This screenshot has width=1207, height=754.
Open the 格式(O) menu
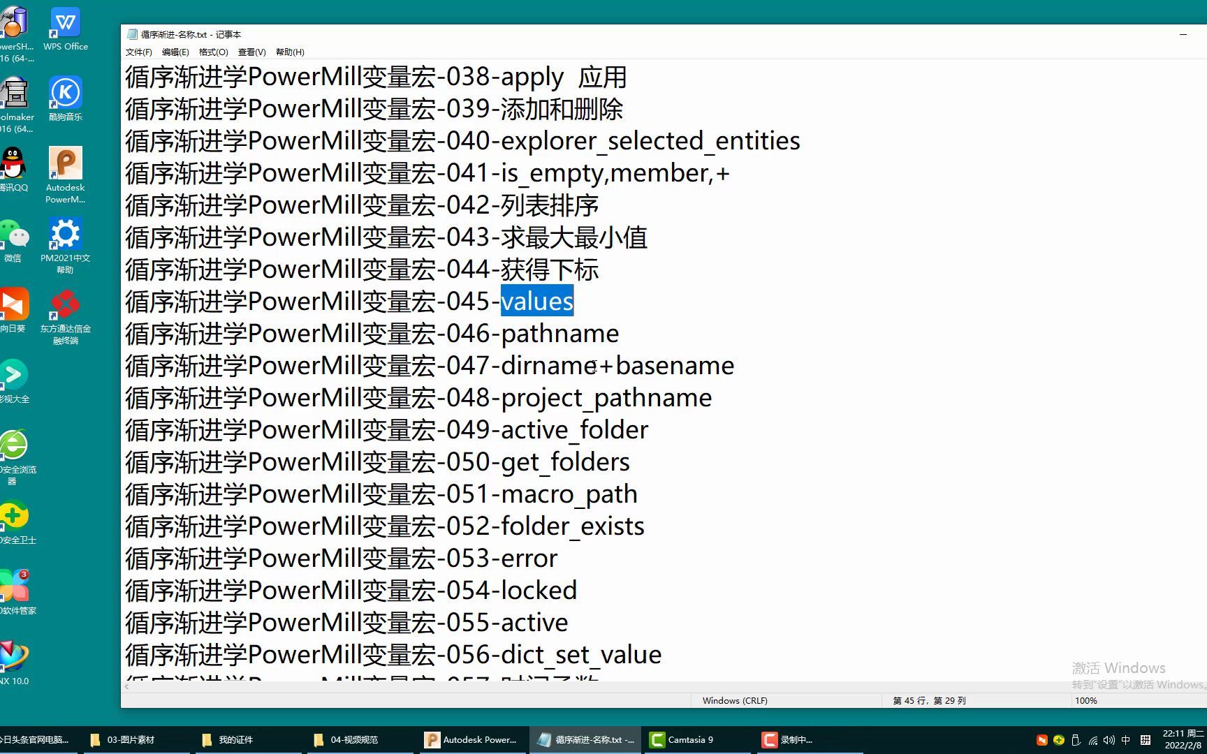coord(213,52)
